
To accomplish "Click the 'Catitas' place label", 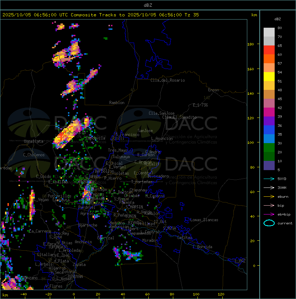I will point(185,238).
